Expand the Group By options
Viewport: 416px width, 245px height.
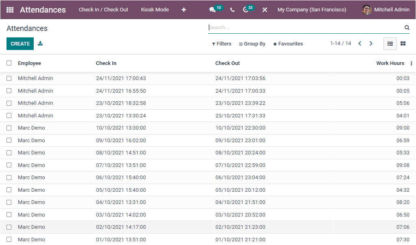coord(252,43)
